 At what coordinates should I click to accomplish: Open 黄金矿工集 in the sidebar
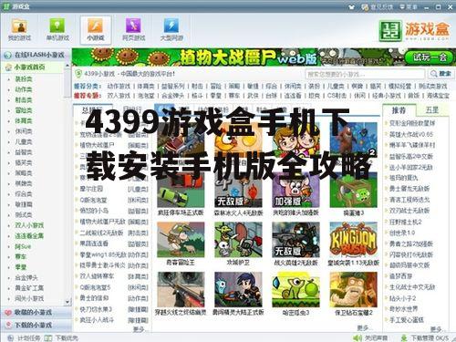point(29,288)
